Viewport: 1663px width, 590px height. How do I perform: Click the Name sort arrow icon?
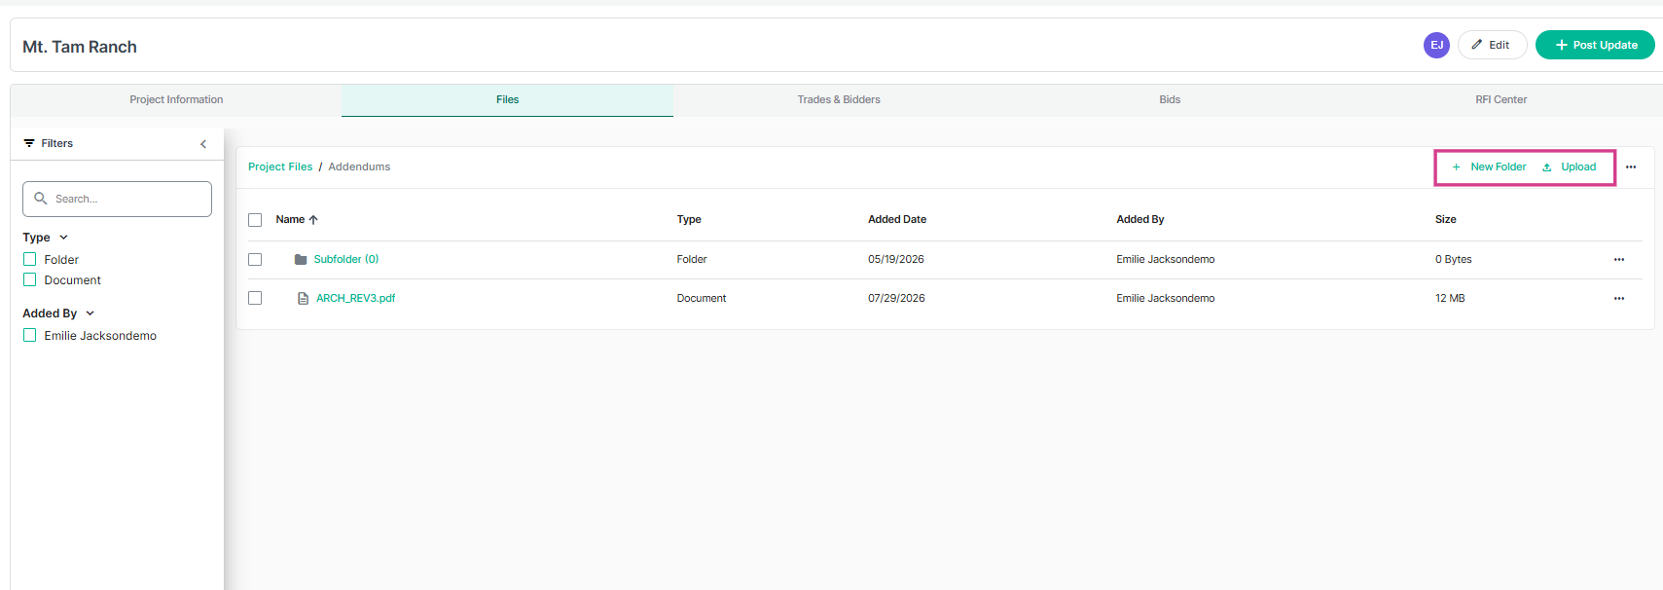click(x=313, y=220)
